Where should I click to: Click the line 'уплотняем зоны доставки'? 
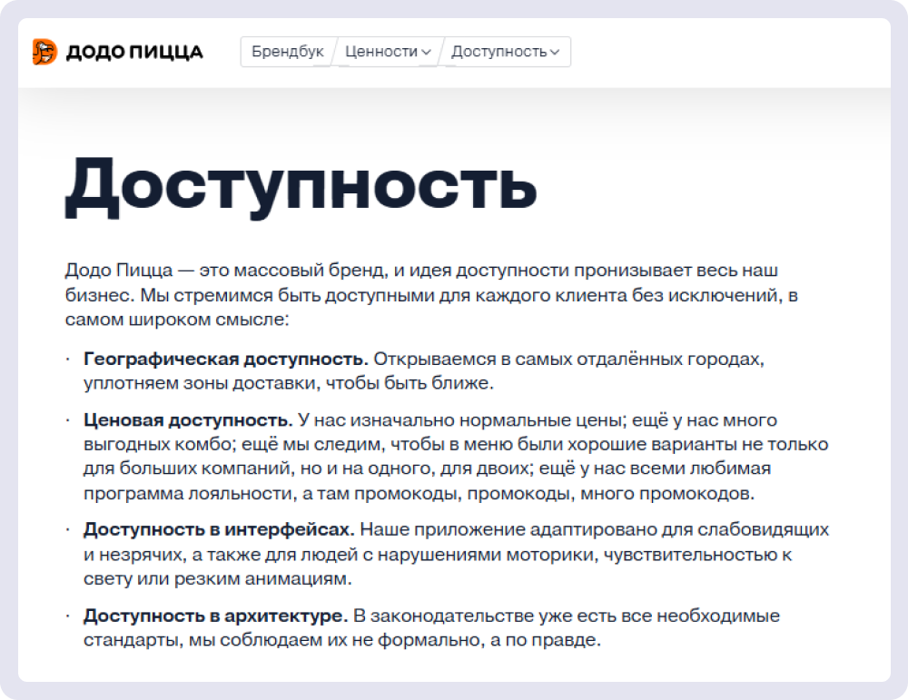288,383
